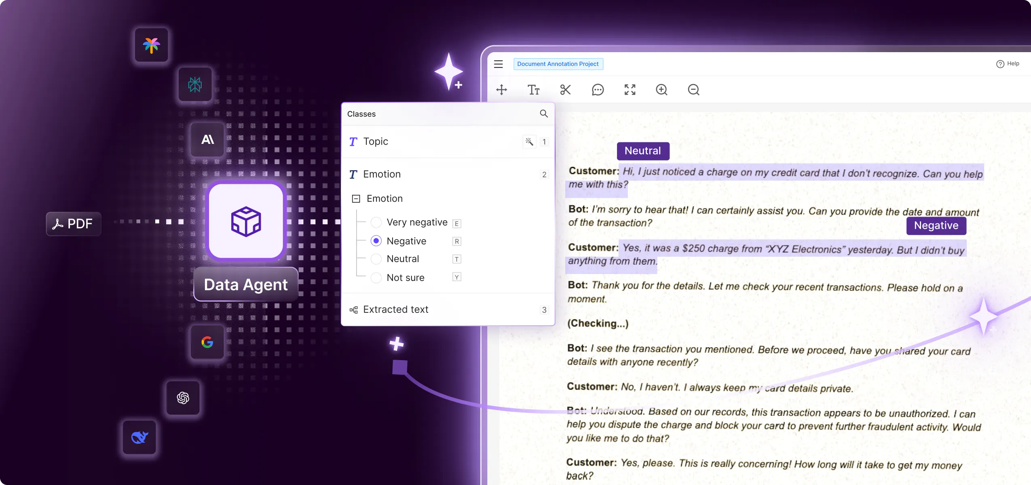Select the move/pan tool in toolbar

pyautogui.click(x=501, y=90)
